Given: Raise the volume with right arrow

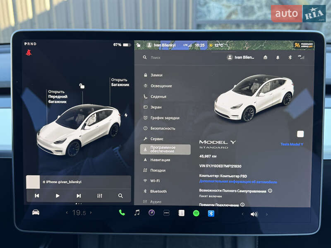Looking at the screenshot, I should coord(266,214).
